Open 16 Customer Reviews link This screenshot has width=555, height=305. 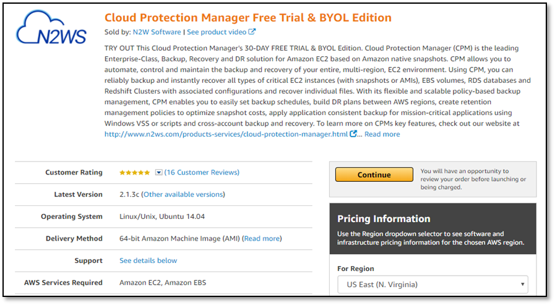pyautogui.click(x=202, y=173)
